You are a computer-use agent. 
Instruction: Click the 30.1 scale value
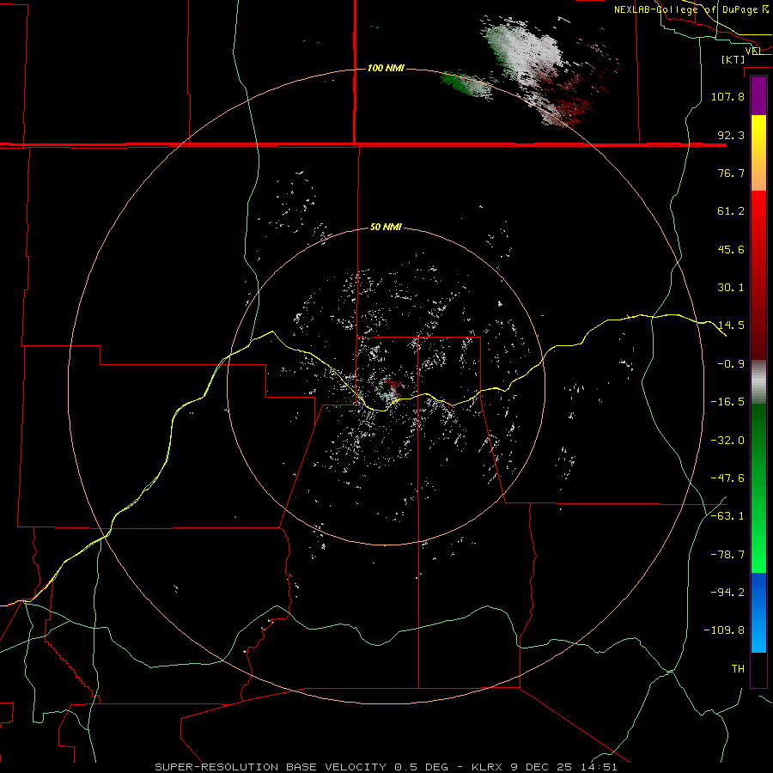pos(731,288)
